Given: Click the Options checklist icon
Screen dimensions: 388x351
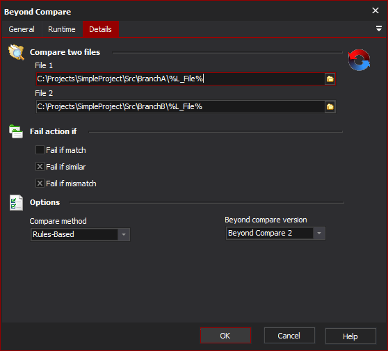Looking at the screenshot, I should [x=16, y=202].
